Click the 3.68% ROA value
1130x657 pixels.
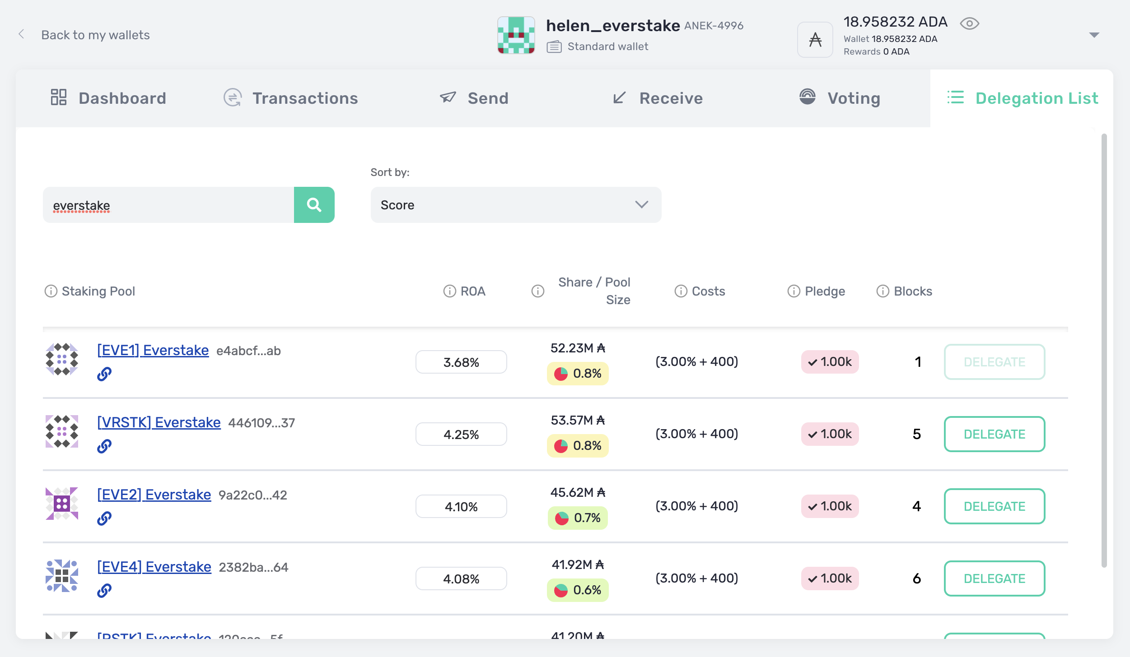point(461,362)
